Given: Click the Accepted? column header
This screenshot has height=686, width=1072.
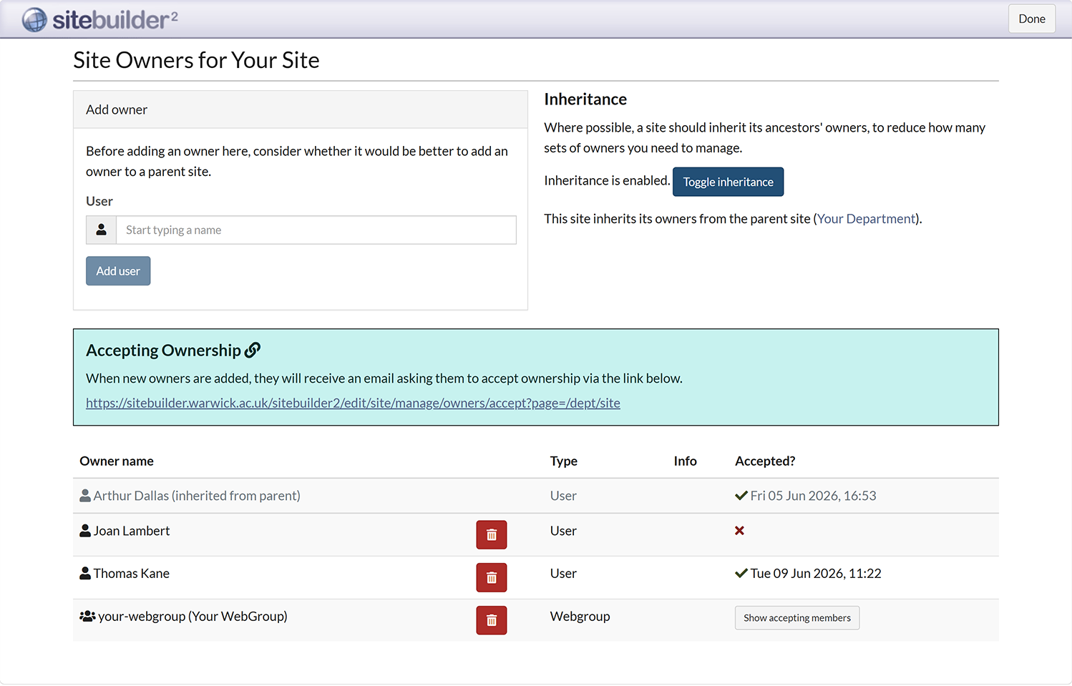Looking at the screenshot, I should (x=765, y=461).
